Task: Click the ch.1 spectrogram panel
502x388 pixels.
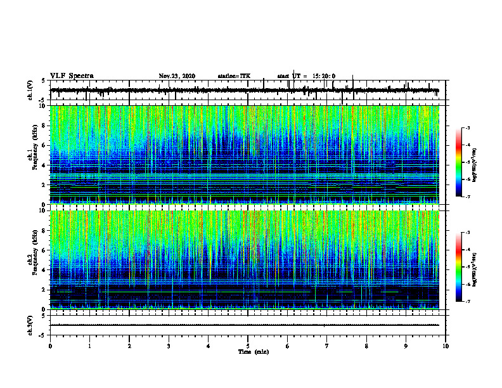Action: click(245, 155)
